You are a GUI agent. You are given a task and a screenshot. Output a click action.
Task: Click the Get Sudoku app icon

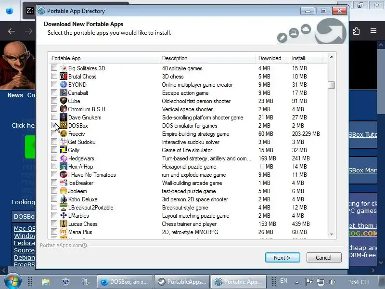[x=64, y=142]
